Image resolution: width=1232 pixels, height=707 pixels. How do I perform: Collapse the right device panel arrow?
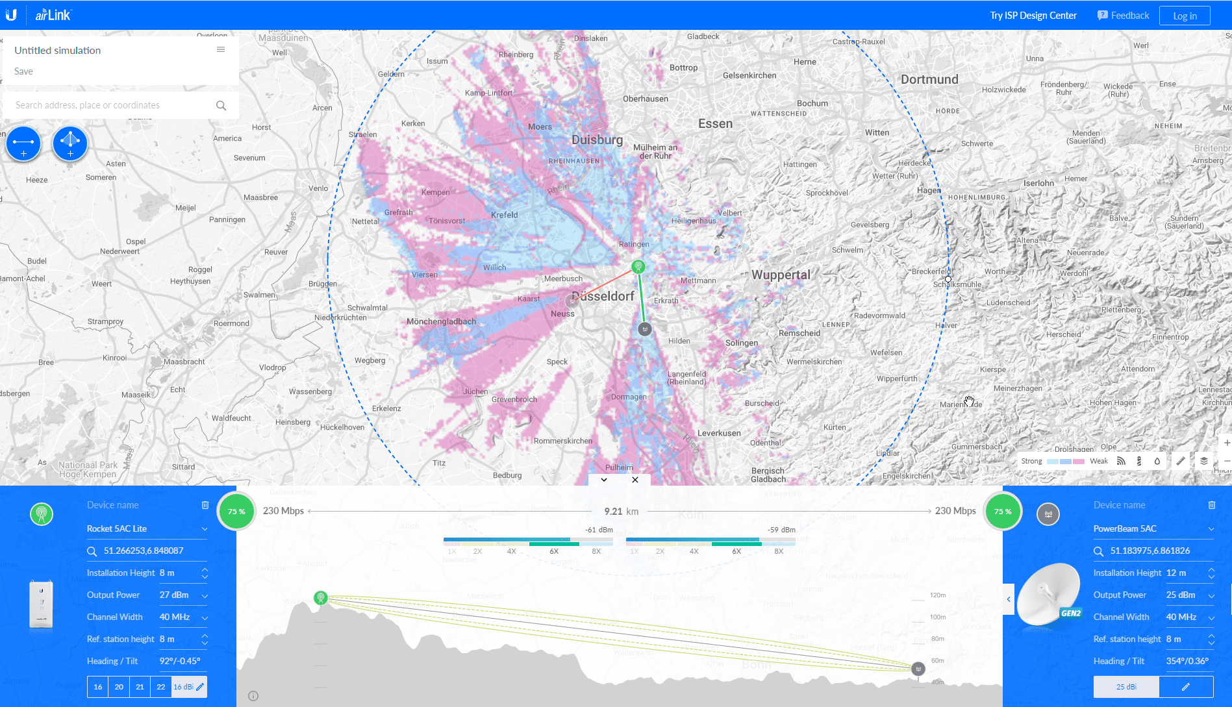[x=1009, y=599]
